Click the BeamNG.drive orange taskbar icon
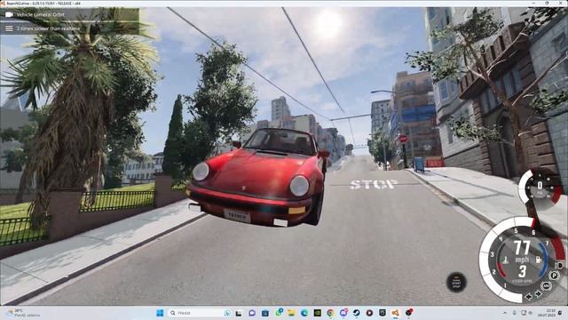Screen dimensions: 568x320 pyautogui.click(x=395, y=313)
